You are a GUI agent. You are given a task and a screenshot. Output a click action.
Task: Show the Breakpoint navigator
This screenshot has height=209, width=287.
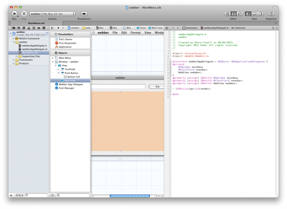tap(39, 28)
